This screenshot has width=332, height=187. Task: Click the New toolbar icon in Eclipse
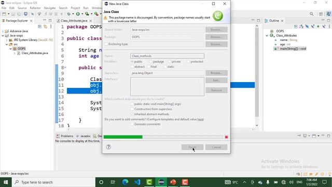[4, 14]
